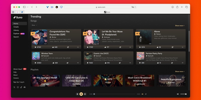Toggle repeat icon beside loop in player
The height and width of the screenshot is (100, 201).
coord(146,94)
